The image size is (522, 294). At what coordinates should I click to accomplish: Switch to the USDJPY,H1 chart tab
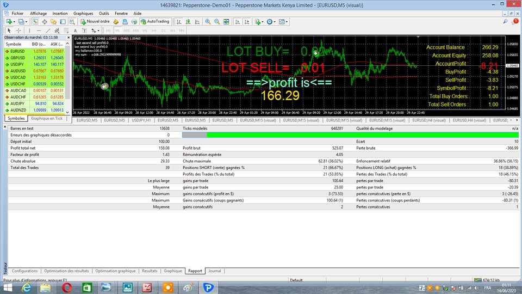pyautogui.click(x=141, y=120)
